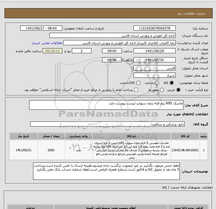Select the خدمت radio button
Viewport: 216px width, 209px height.
pyautogui.click(x=157, y=83)
